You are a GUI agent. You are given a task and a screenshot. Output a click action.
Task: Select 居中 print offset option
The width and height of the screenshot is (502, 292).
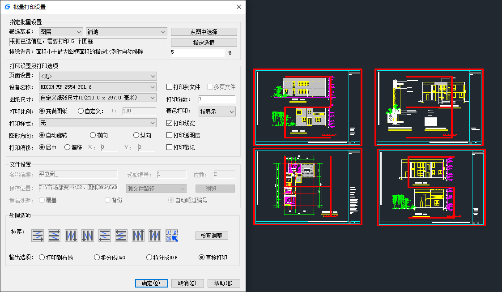48,147
